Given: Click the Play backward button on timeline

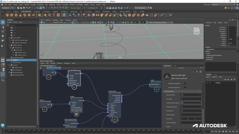Looking at the screenshot, I should pyautogui.click(x=223, y=131).
